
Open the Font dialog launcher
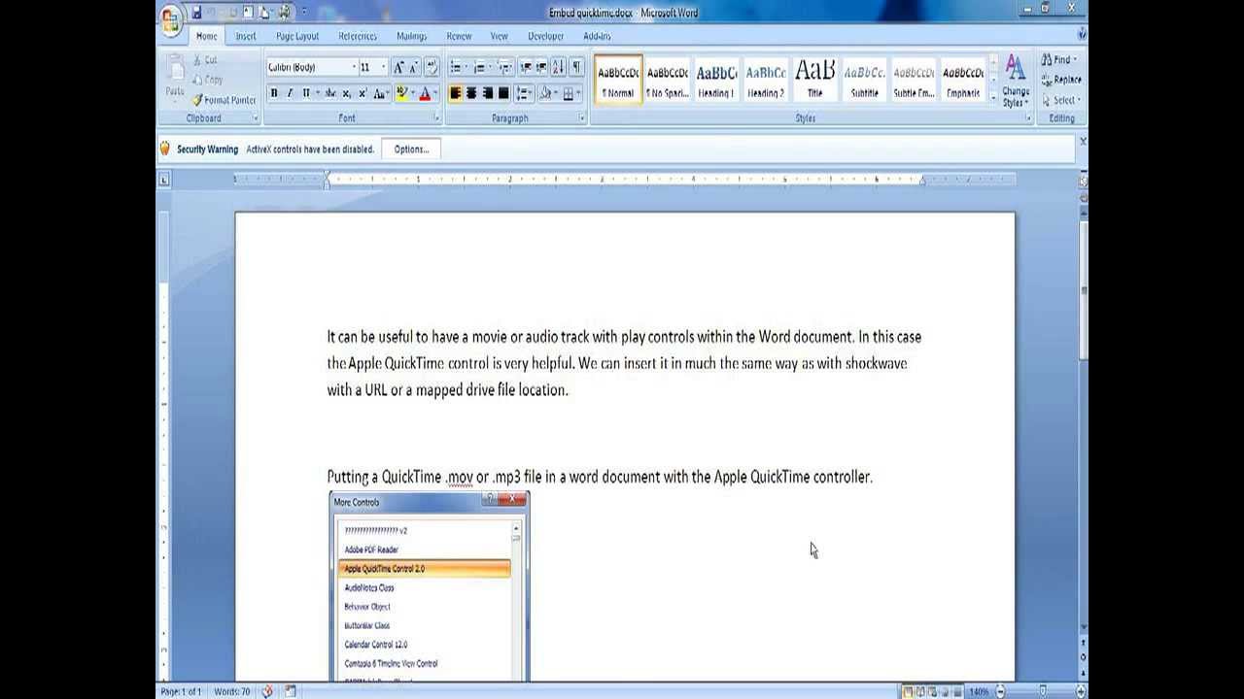point(436,118)
